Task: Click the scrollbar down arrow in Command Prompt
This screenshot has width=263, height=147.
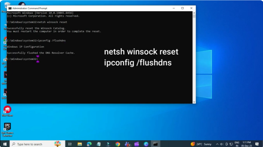Action: [194, 102]
